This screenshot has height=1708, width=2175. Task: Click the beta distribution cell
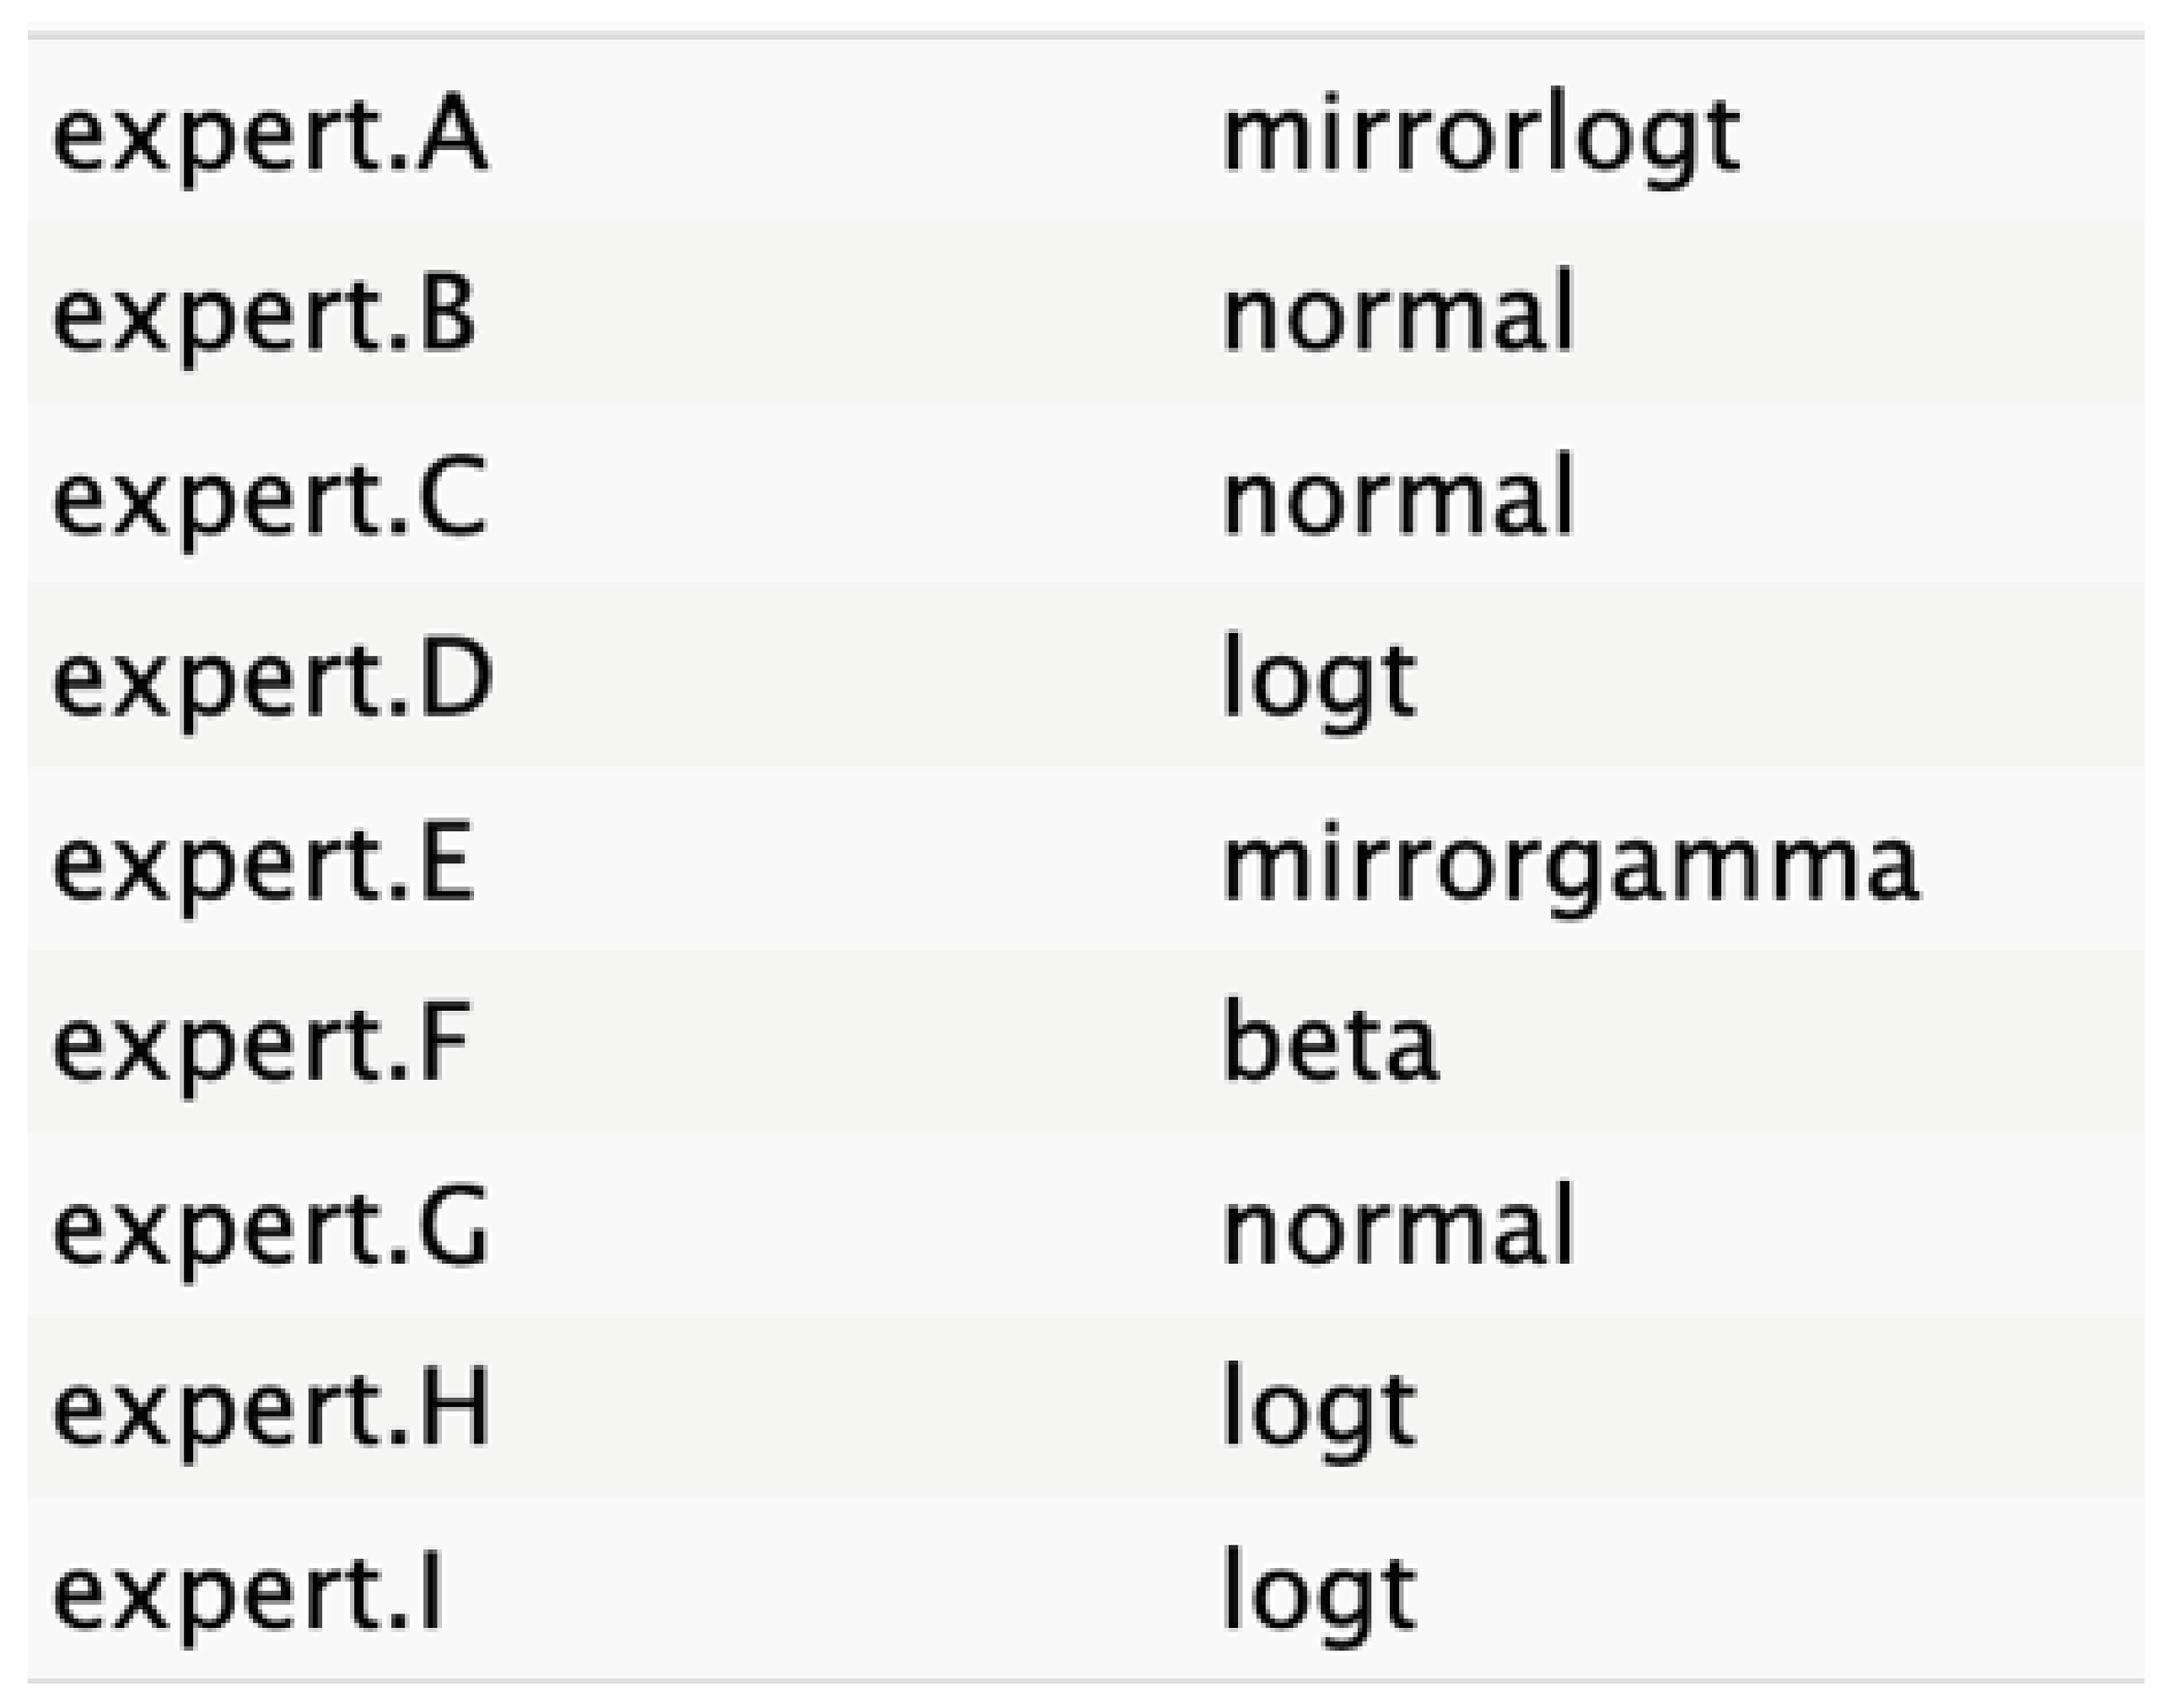click(1331, 1046)
